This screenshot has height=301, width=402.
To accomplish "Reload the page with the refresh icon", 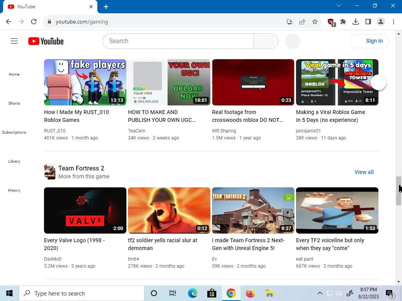I will coord(34,22).
